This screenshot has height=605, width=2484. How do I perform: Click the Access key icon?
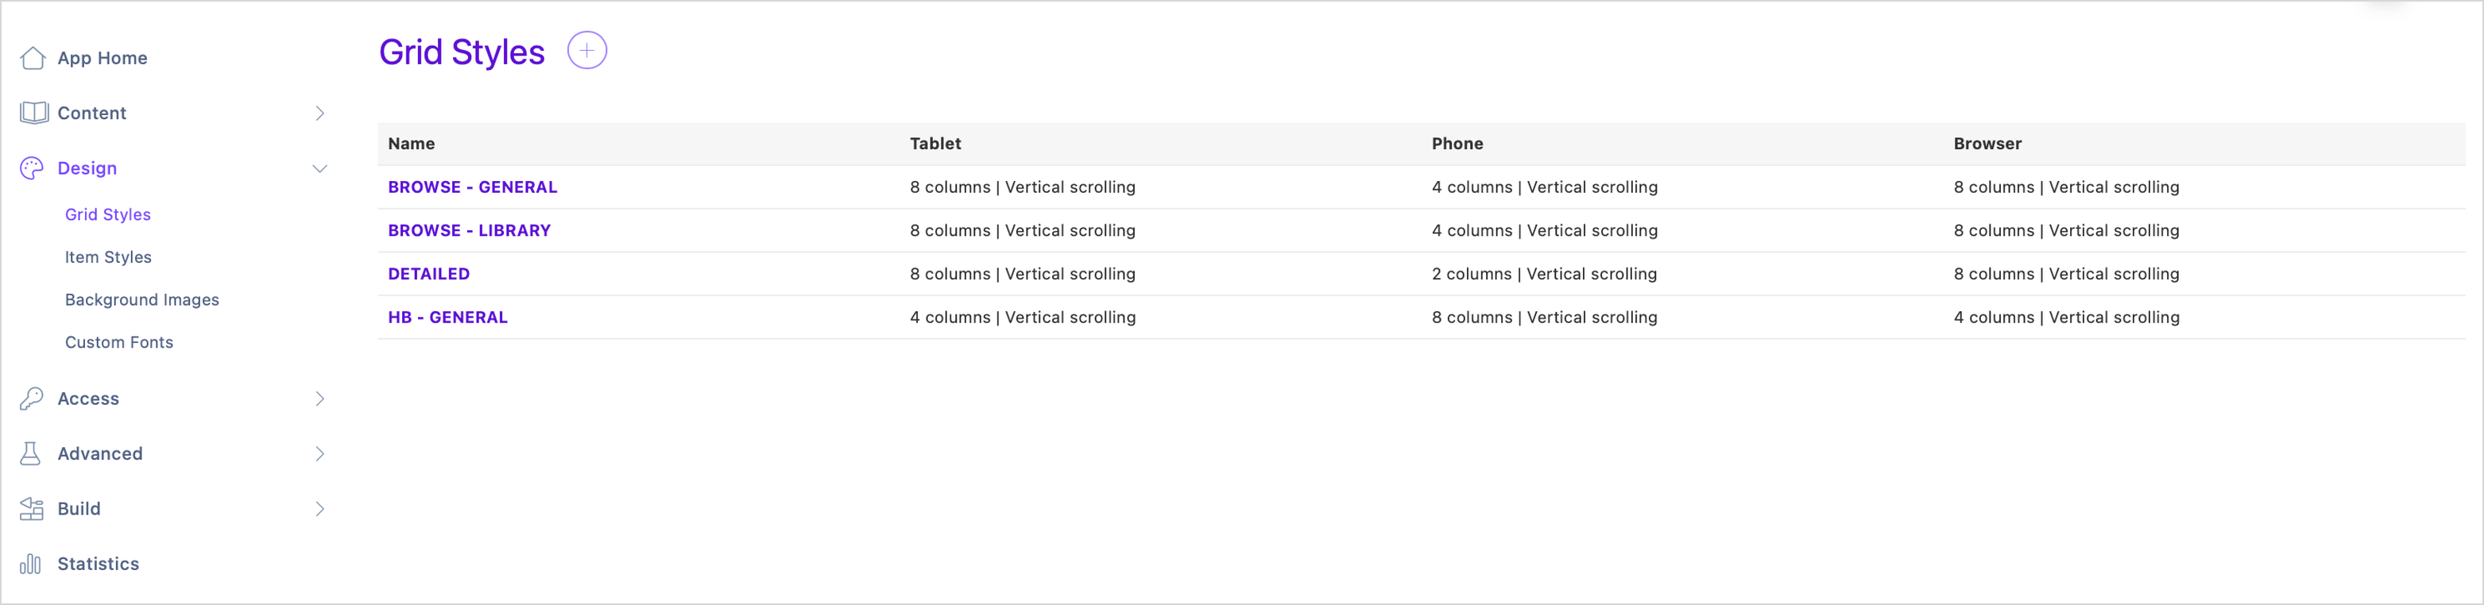[32, 399]
